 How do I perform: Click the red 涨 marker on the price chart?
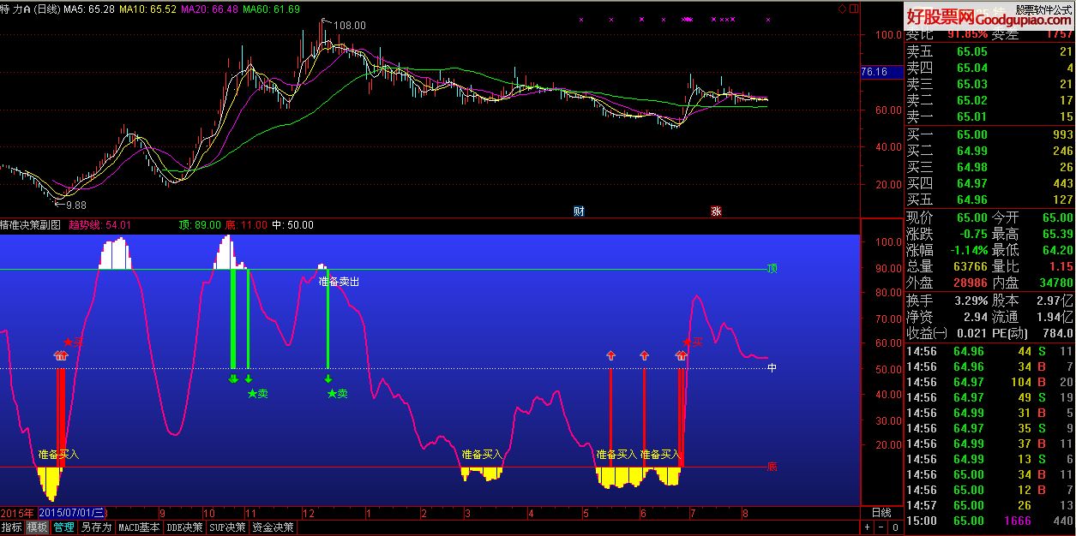click(716, 211)
